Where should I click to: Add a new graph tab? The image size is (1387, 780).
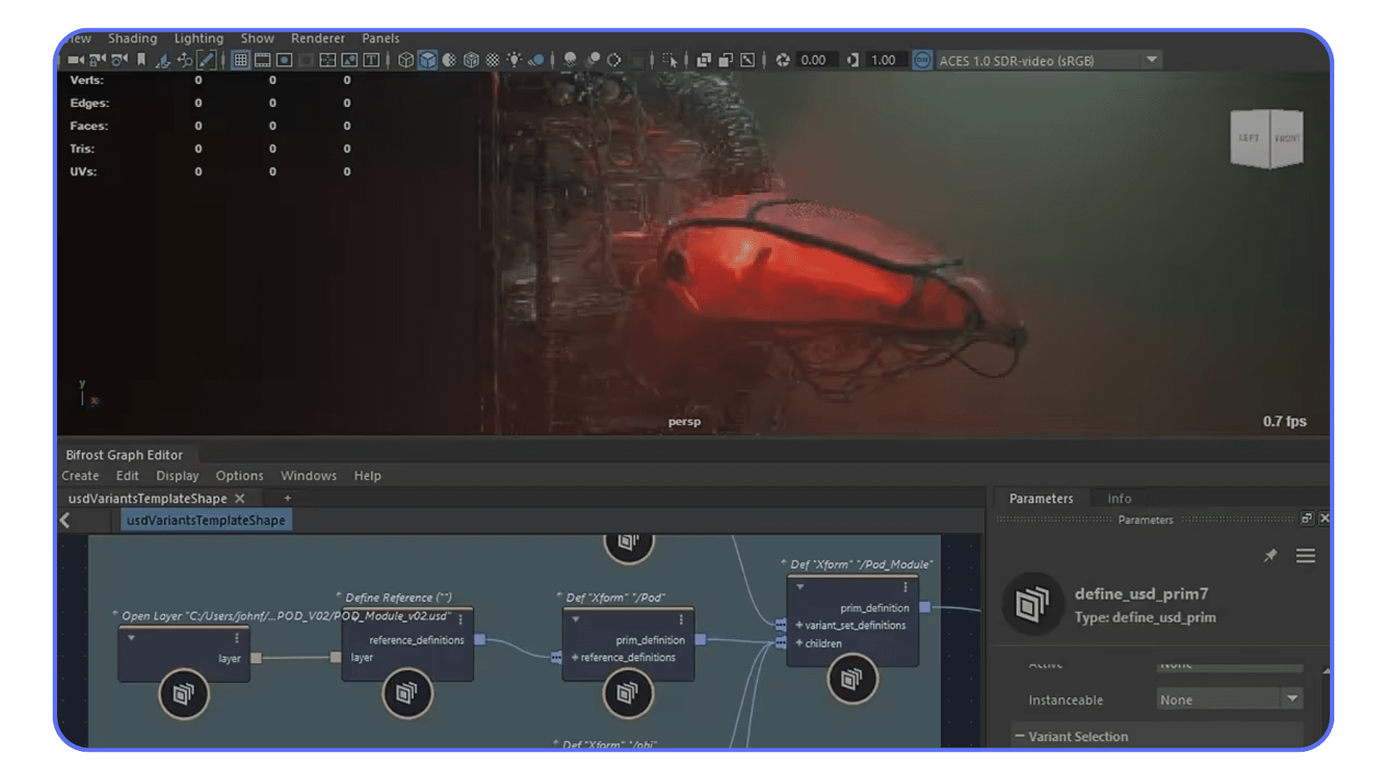288,498
